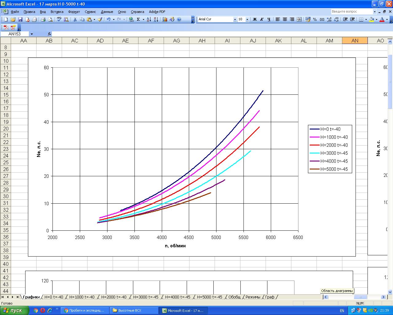Open the font size 10 dropdown
Screen dimensions: 393x315
coord(247,19)
